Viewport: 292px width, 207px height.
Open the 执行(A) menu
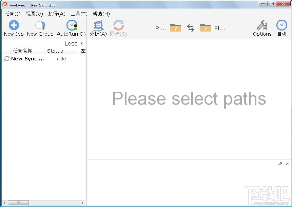point(57,14)
